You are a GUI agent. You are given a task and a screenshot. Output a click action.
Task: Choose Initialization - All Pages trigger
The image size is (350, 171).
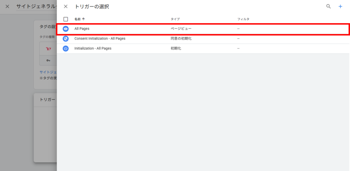click(x=93, y=48)
